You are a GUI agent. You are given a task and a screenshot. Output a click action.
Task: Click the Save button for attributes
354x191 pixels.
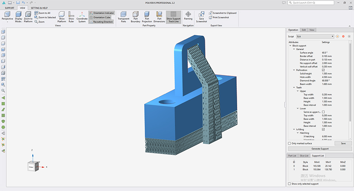coord(343,143)
